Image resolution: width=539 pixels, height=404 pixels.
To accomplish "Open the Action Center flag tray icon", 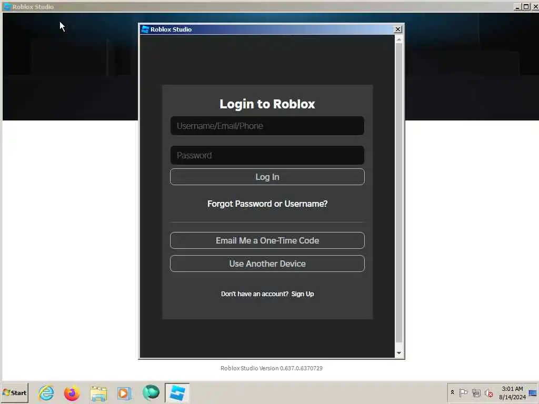I will [463, 392].
